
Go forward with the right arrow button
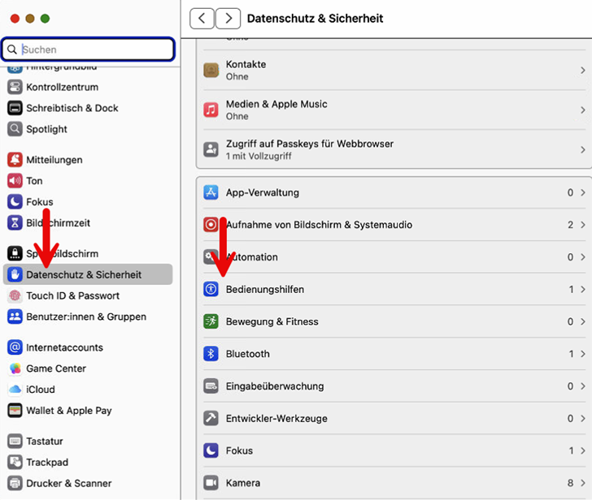(x=229, y=18)
